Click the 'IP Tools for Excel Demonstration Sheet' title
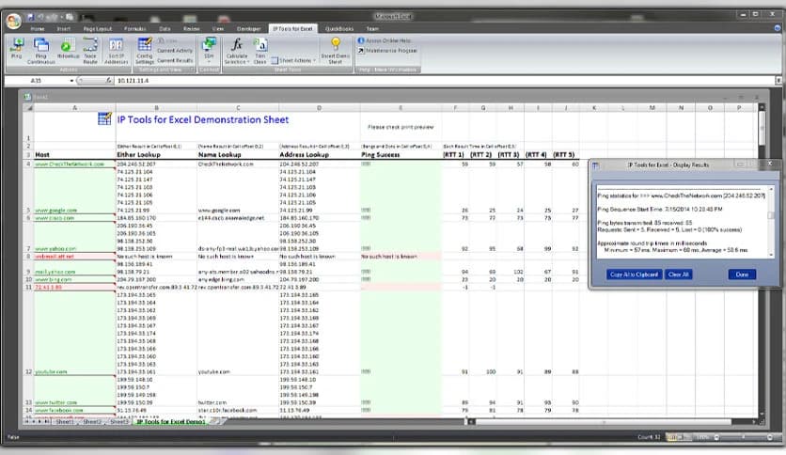This screenshot has width=786, height=455. coord(203,119)
